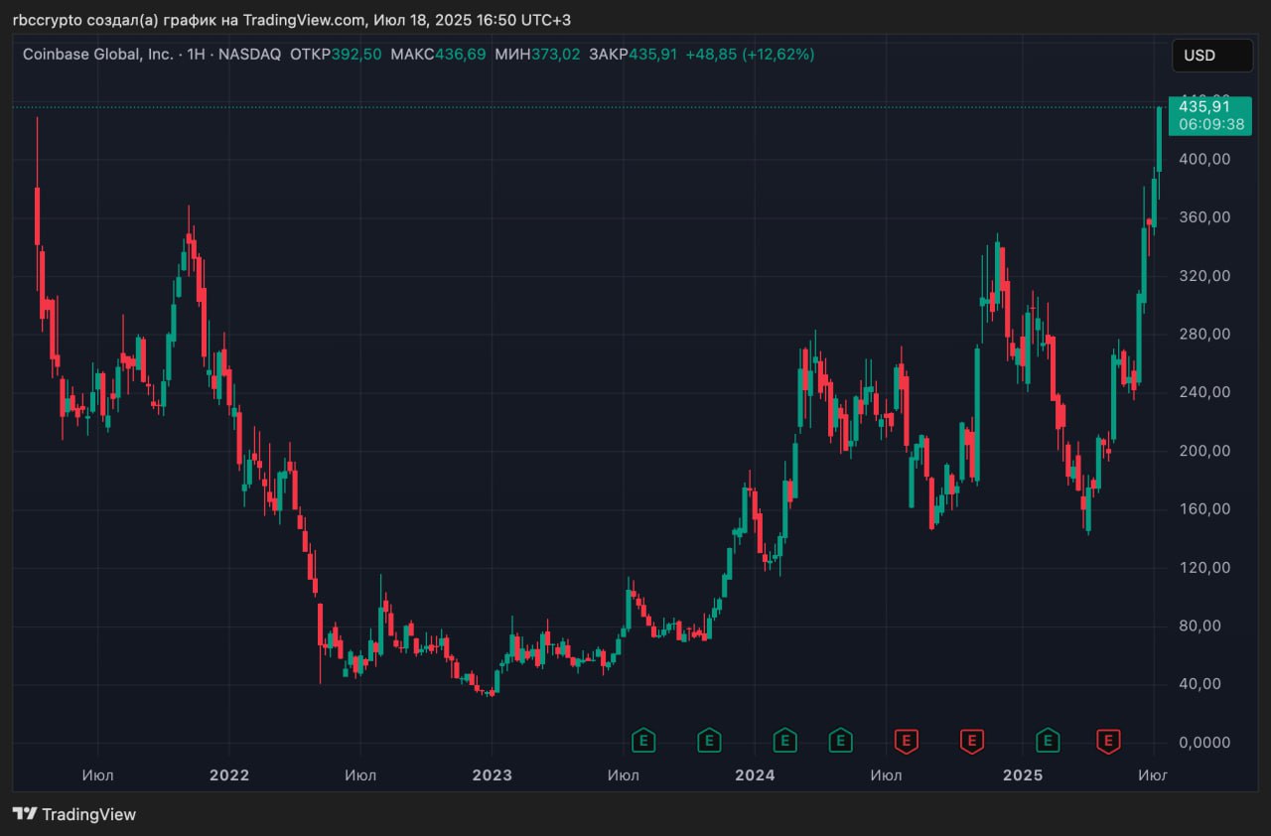1271x836 pixels.
Task: Select the green earnings marker just right of 2024
Action: pyautogui.click(x=785, y=740)
